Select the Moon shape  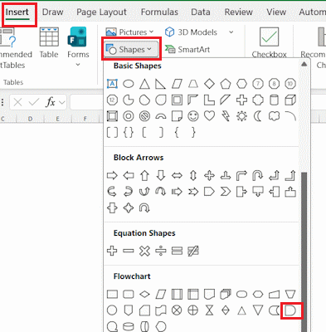click(x=258, y=116)
